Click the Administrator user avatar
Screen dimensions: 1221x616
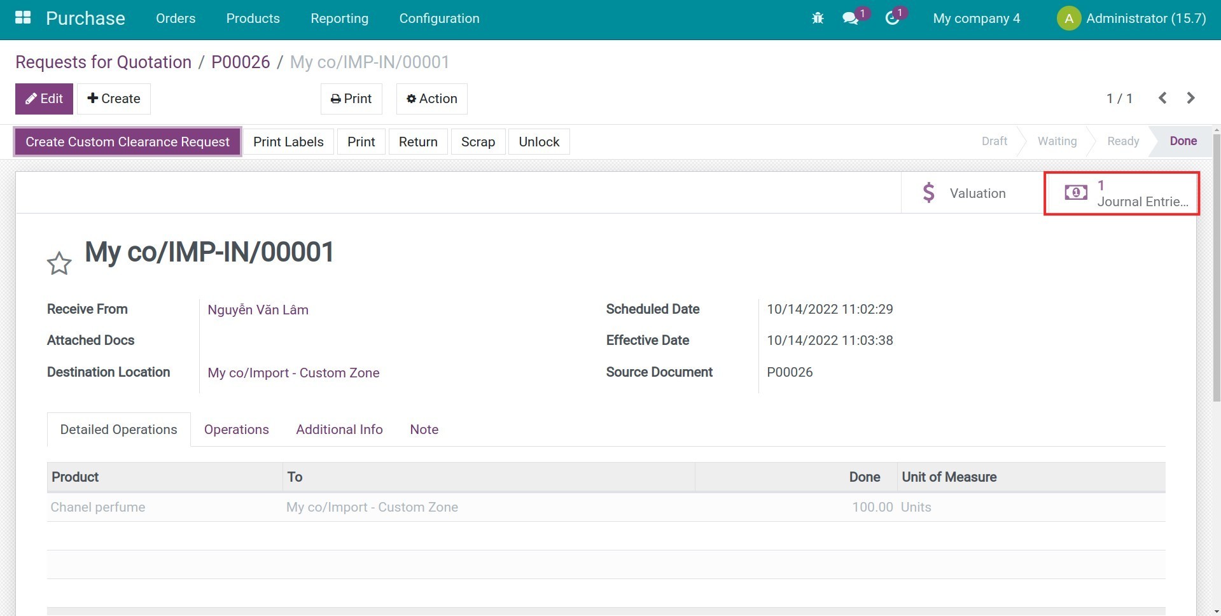[1068, 18]
